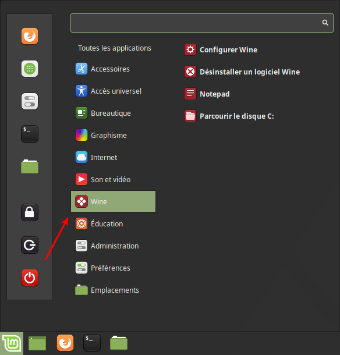The width and height of the screenshot is (340, 355).
Task: Open Parcourir le disque C:
Action: pyautogui.click(x=229, y=116)
